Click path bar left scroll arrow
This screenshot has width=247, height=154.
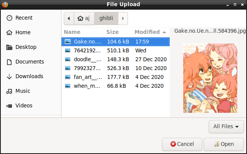click(69, 18)
